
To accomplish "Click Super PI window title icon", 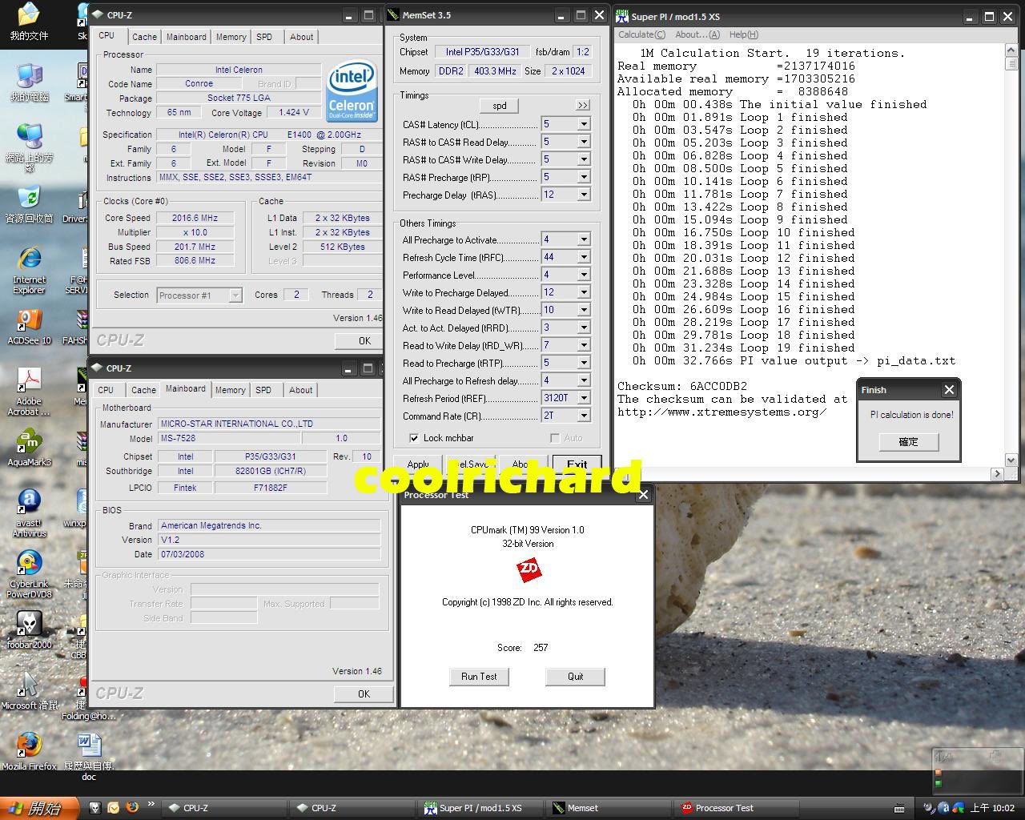I will click(622, 16).
